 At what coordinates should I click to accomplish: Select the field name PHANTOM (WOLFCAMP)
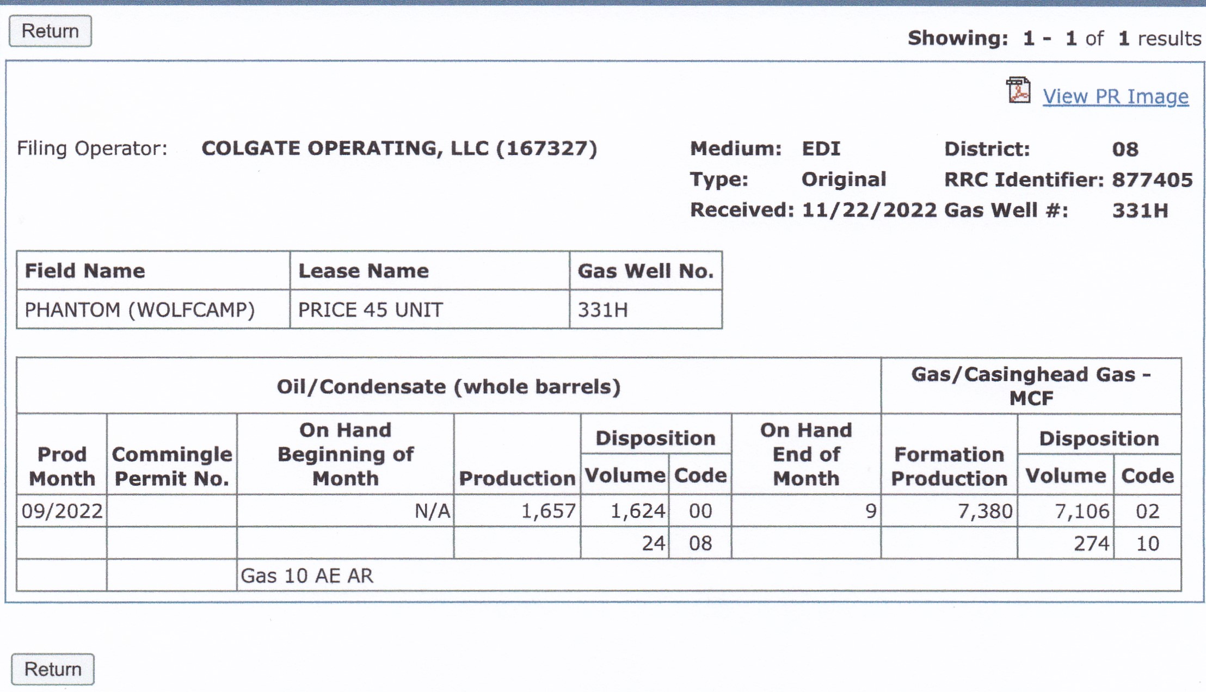pyautogui.click(x=140, y=310)
